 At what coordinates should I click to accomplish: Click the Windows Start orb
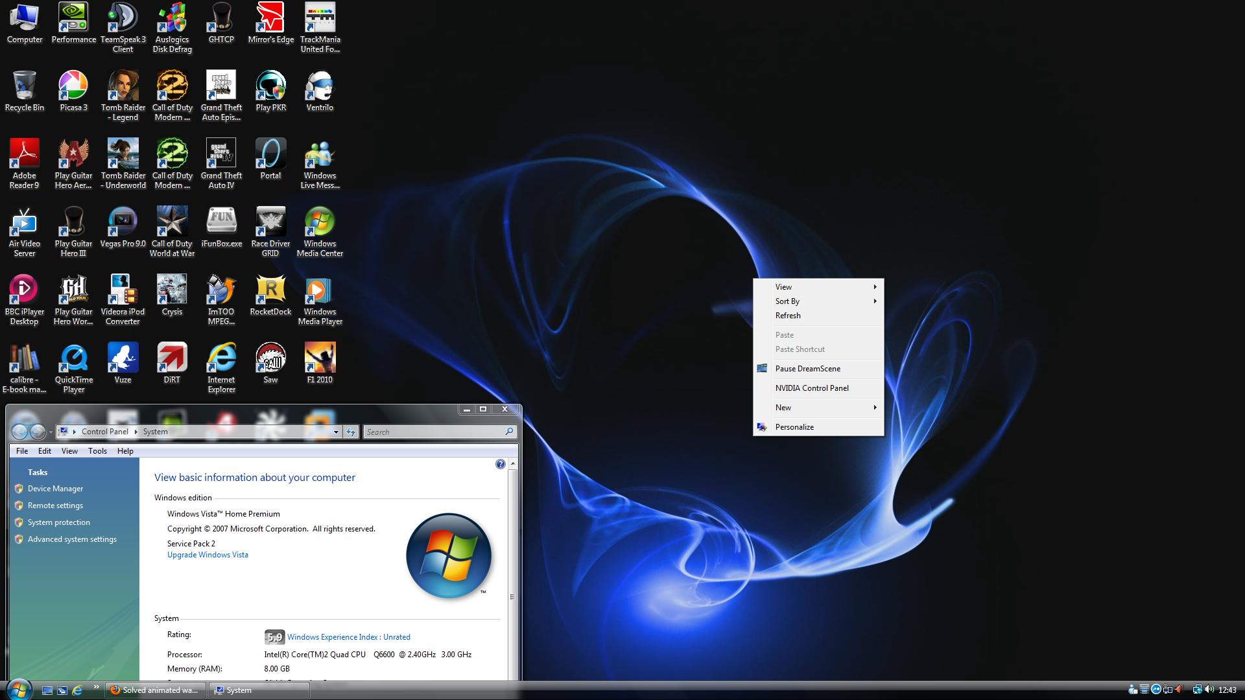(18, 689)
